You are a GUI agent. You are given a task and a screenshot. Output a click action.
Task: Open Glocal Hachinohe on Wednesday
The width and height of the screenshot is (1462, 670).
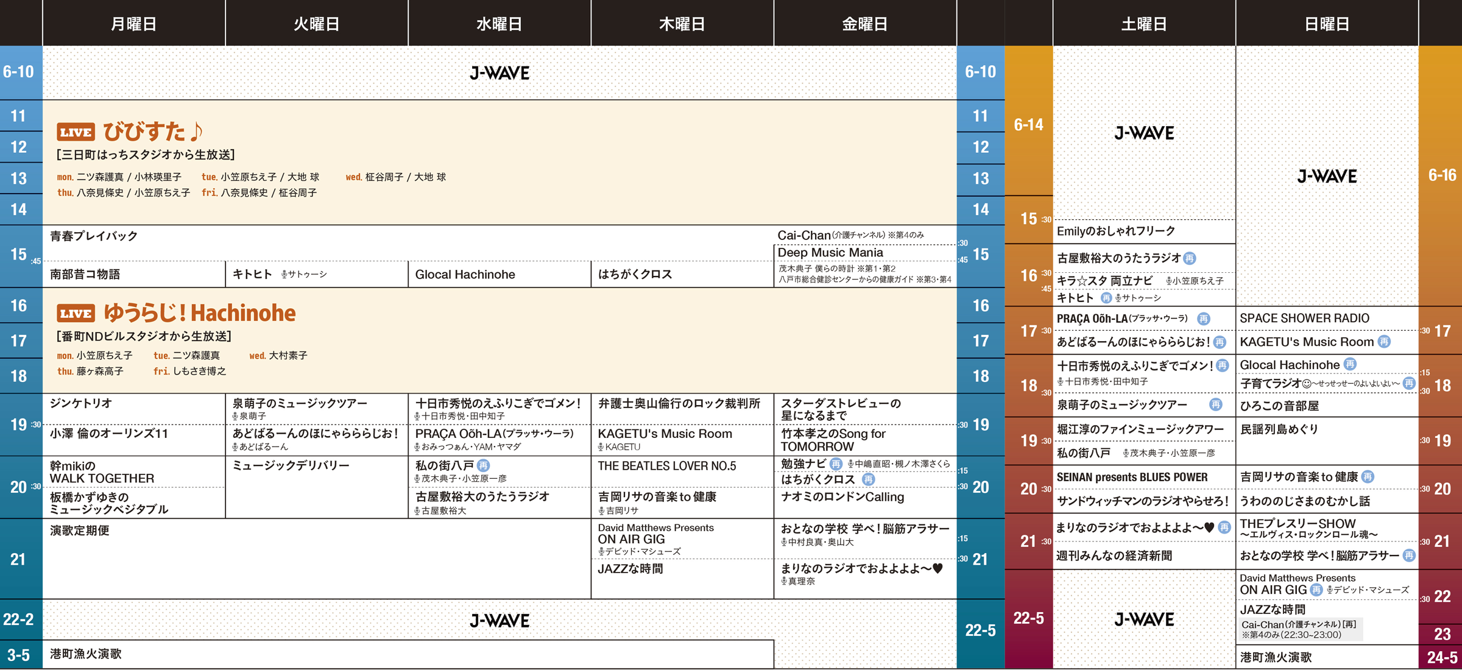(465, 275)
